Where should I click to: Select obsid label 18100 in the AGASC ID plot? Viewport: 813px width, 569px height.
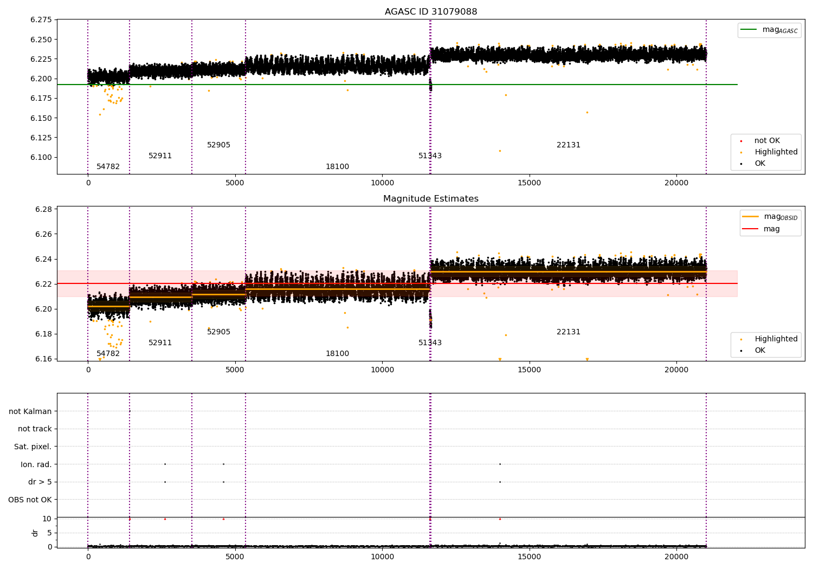[338, 167]
